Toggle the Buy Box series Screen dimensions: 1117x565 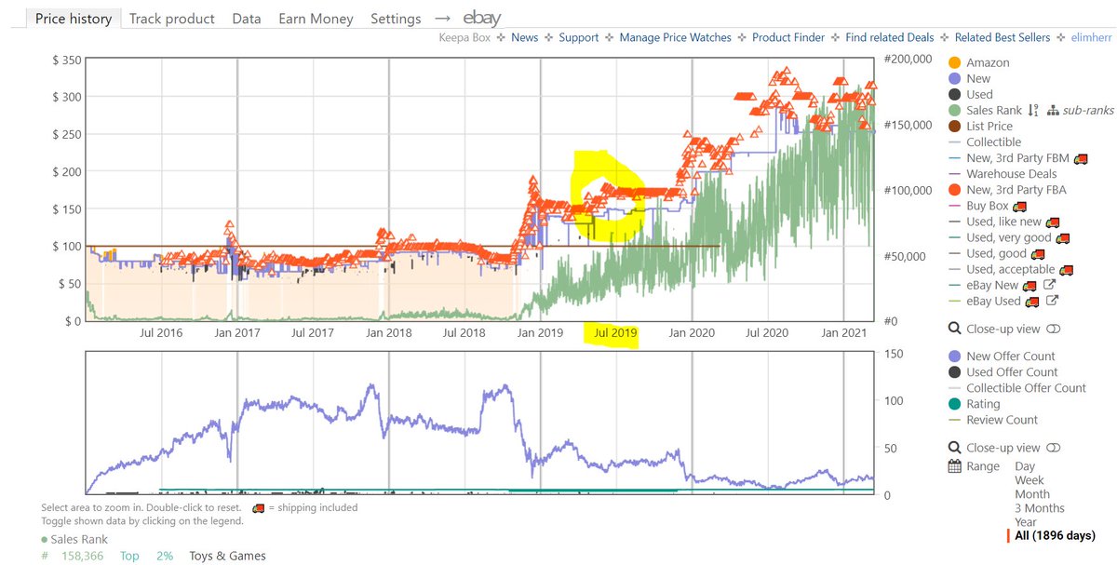[980, 206]
